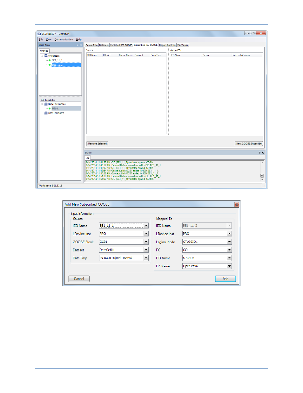The image size is (303, 393).
Task: Close the Work Area panel
Action: 81,45
